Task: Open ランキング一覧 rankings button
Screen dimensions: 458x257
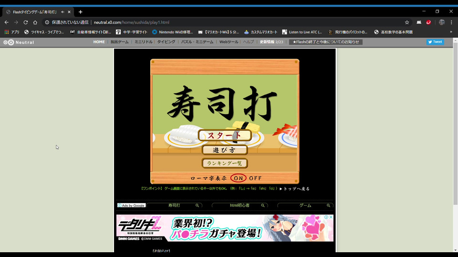Action: click(225, 163)
